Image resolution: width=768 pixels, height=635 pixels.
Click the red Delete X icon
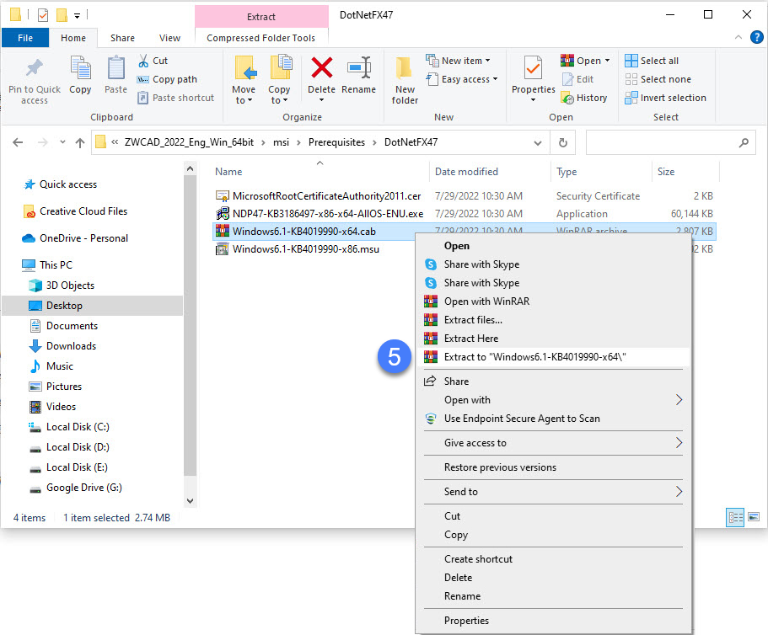pos(322,67)
